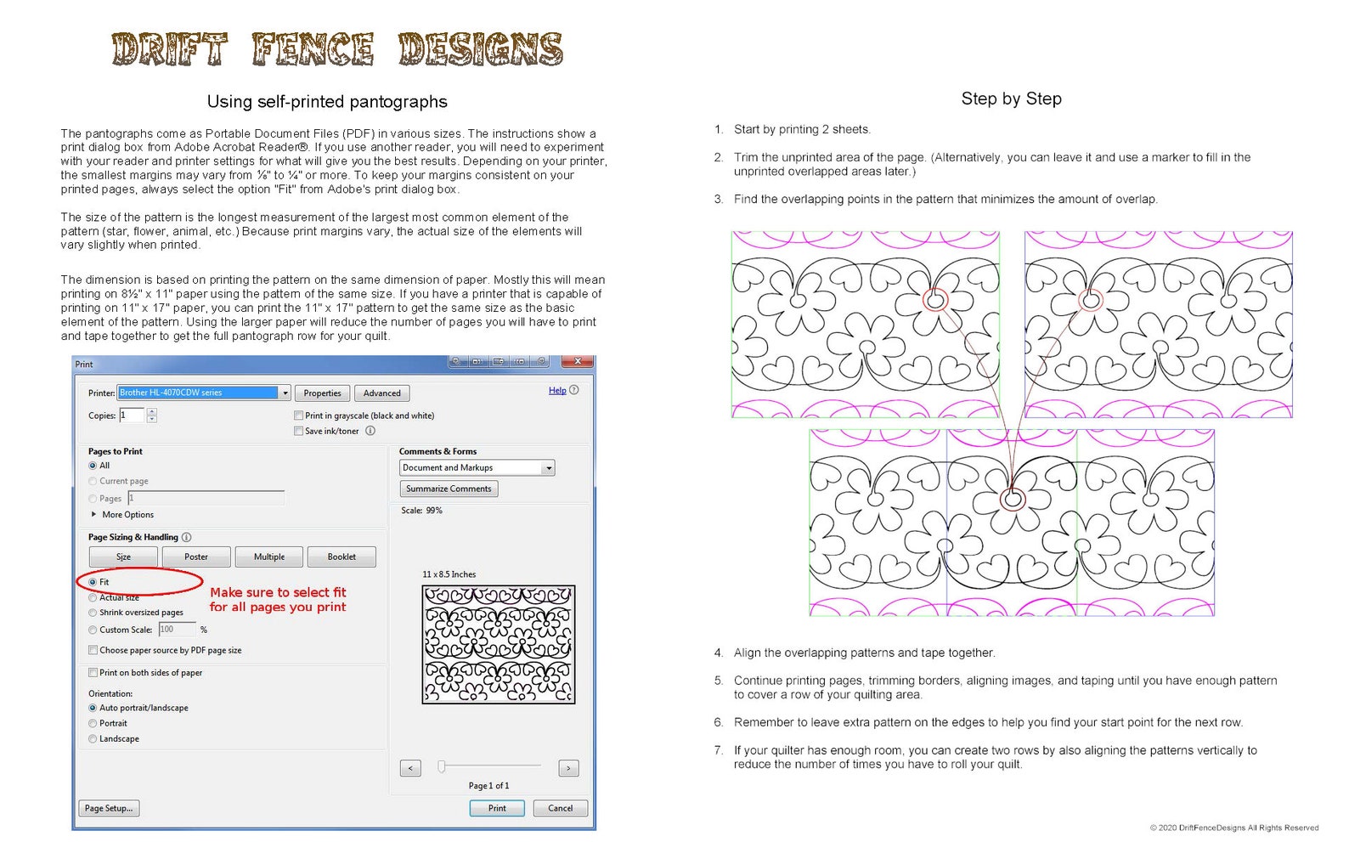The width and height of the screenshot is (1349, 842).
Task: Go to next preview page with right arrow
Action: [568, 768]
